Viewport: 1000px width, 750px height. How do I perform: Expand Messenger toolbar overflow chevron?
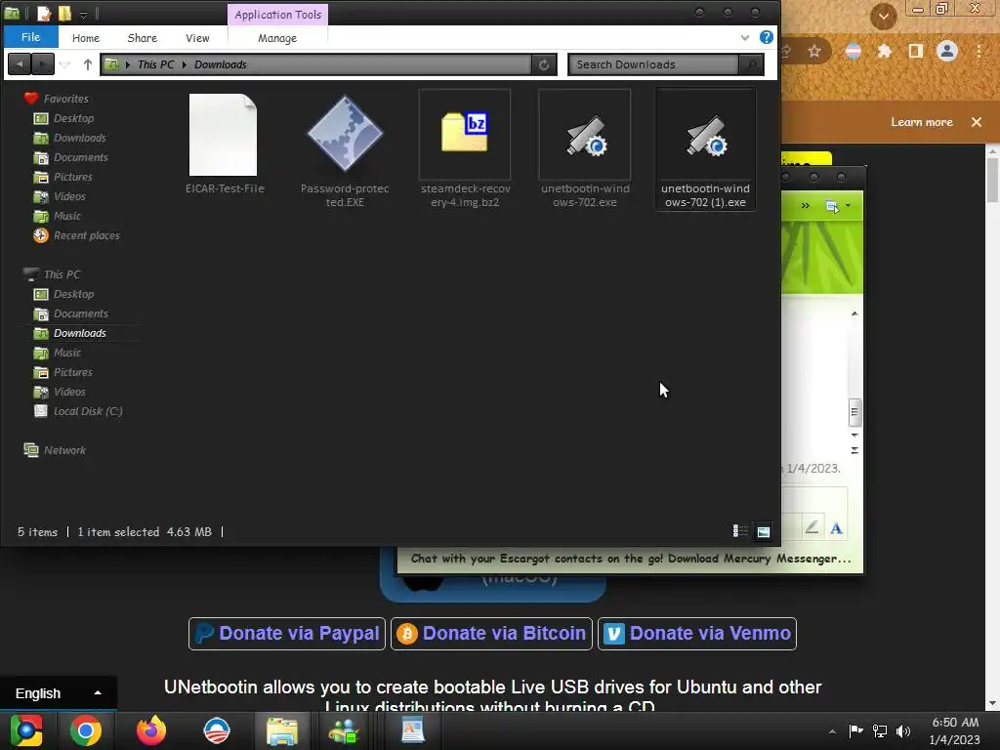(806, 205)
